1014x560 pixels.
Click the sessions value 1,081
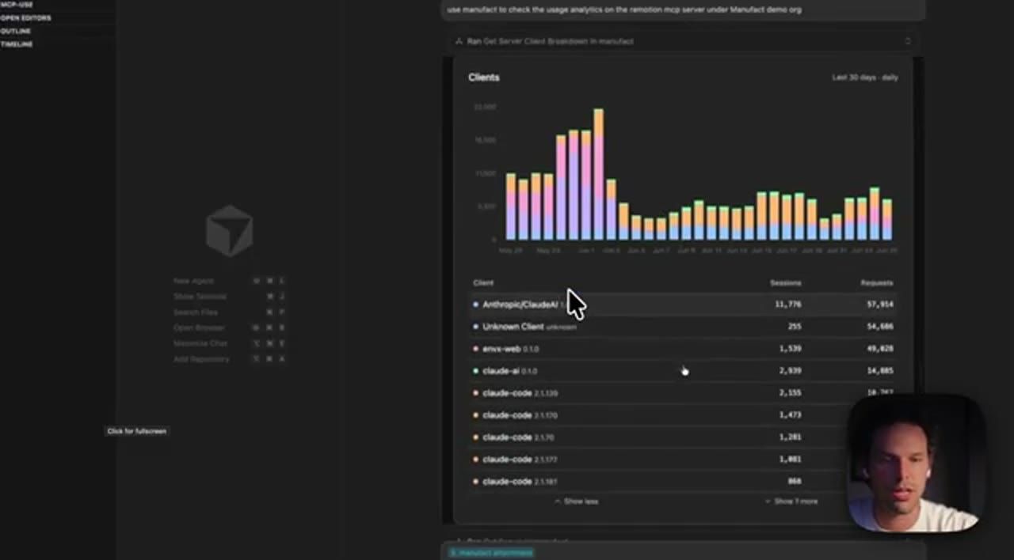[x=790, y=460]
